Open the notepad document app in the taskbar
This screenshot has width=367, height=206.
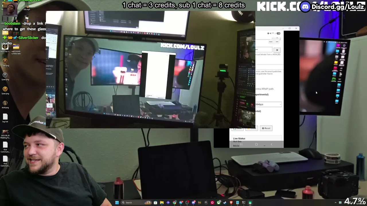click(237, 203)
